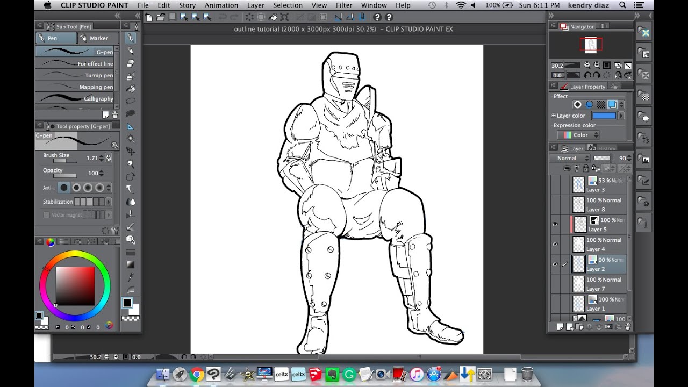Toggle visibility of Layer 5
688x387 pixels.
coord(555,224)
